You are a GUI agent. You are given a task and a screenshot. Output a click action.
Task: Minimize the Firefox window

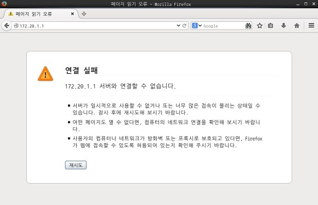(298, 4)
